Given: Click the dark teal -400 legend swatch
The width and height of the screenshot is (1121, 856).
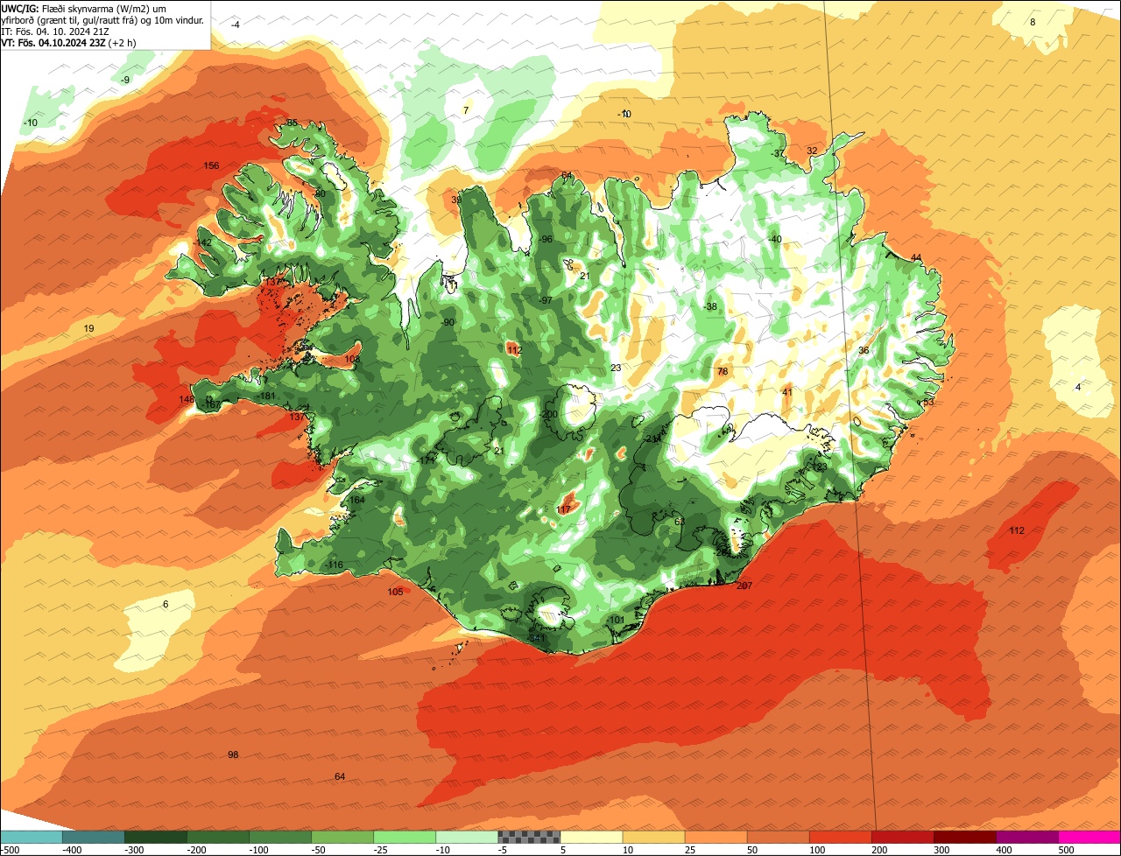Looking at the screenshot, I should (94, 837).
